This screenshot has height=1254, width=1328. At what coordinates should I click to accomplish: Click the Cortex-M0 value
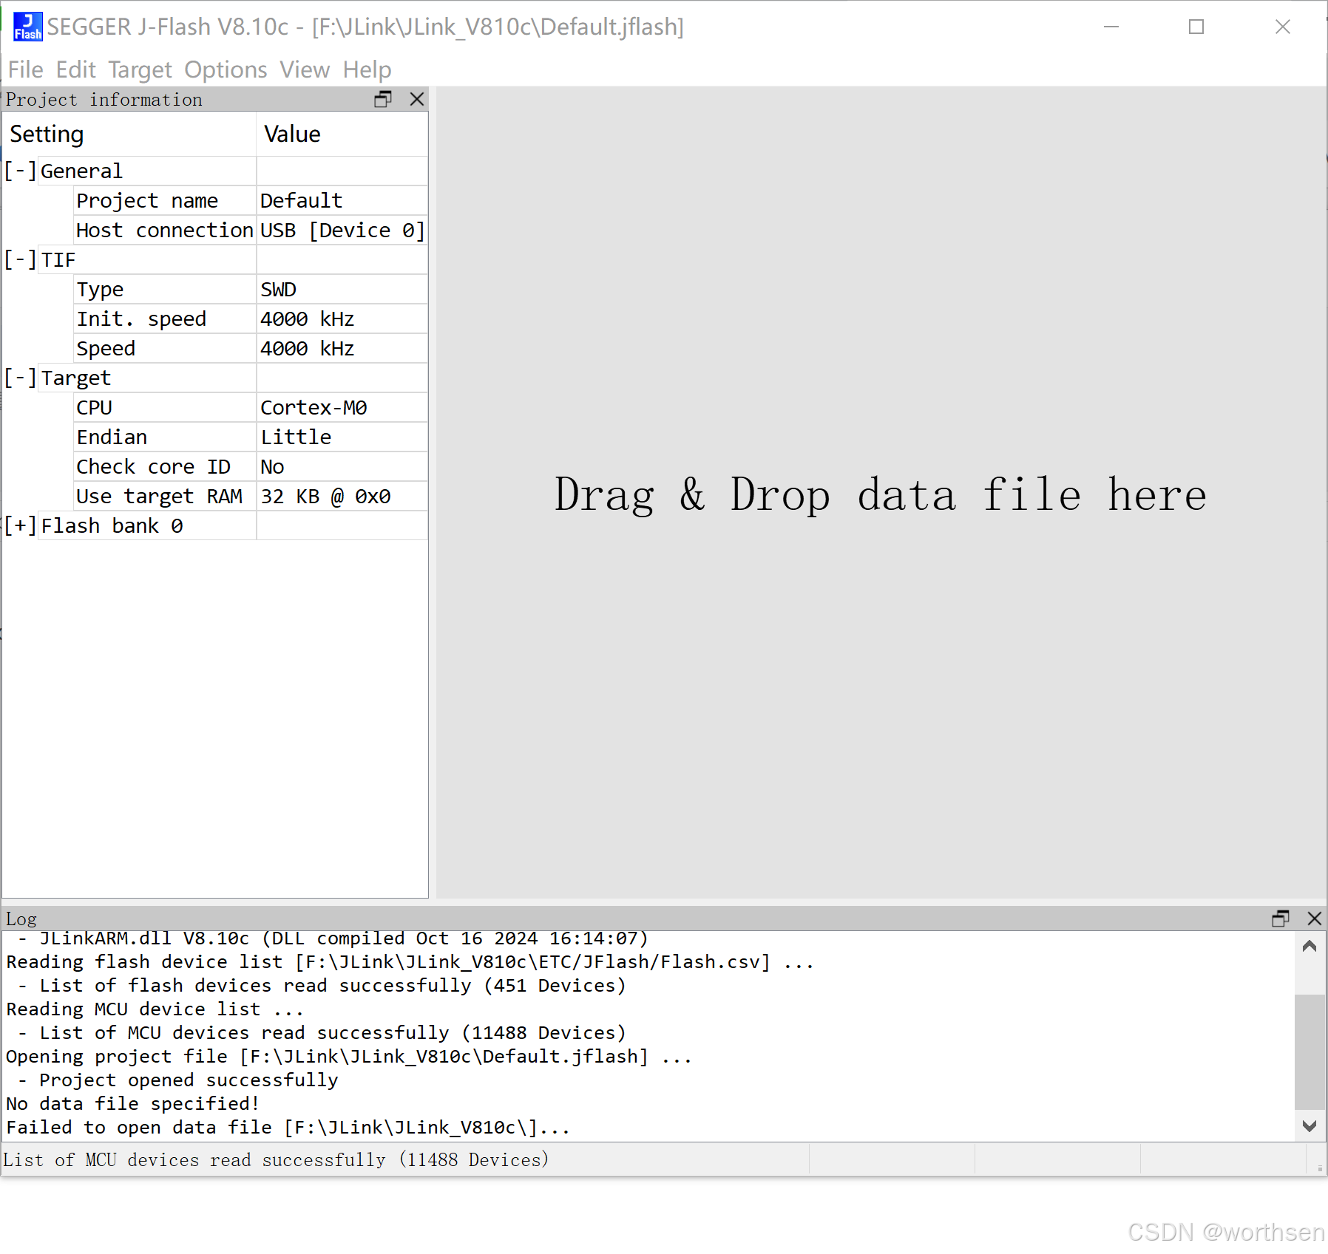[x=342, y=407]
